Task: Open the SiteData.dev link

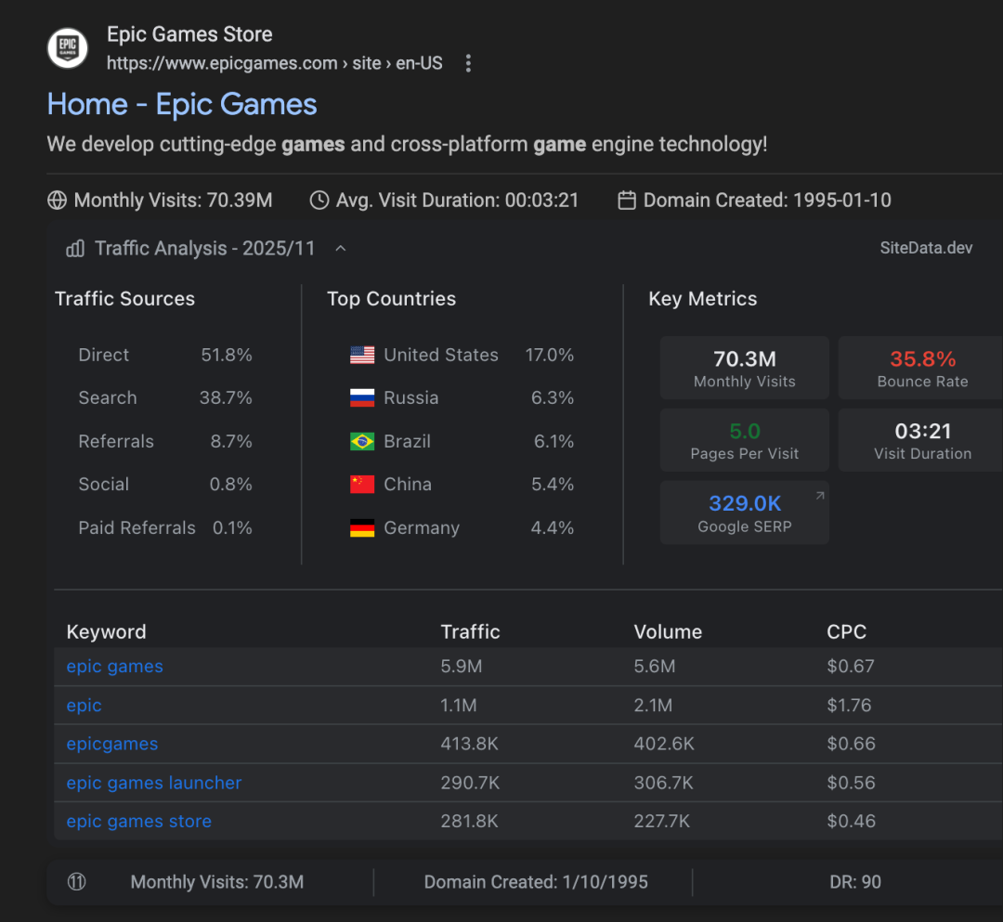Action: (926, 248)
